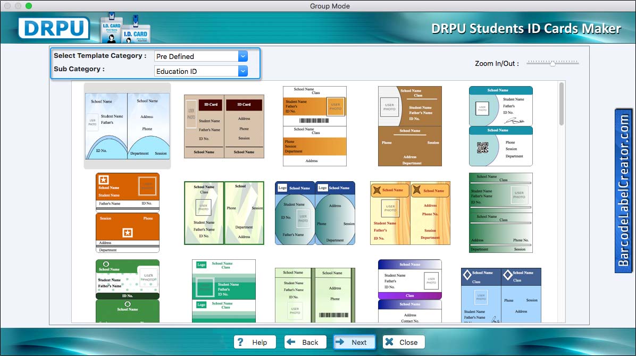Click the DRPU logo
This screenshot has height=356, width=636.
(x=54, y=28)
